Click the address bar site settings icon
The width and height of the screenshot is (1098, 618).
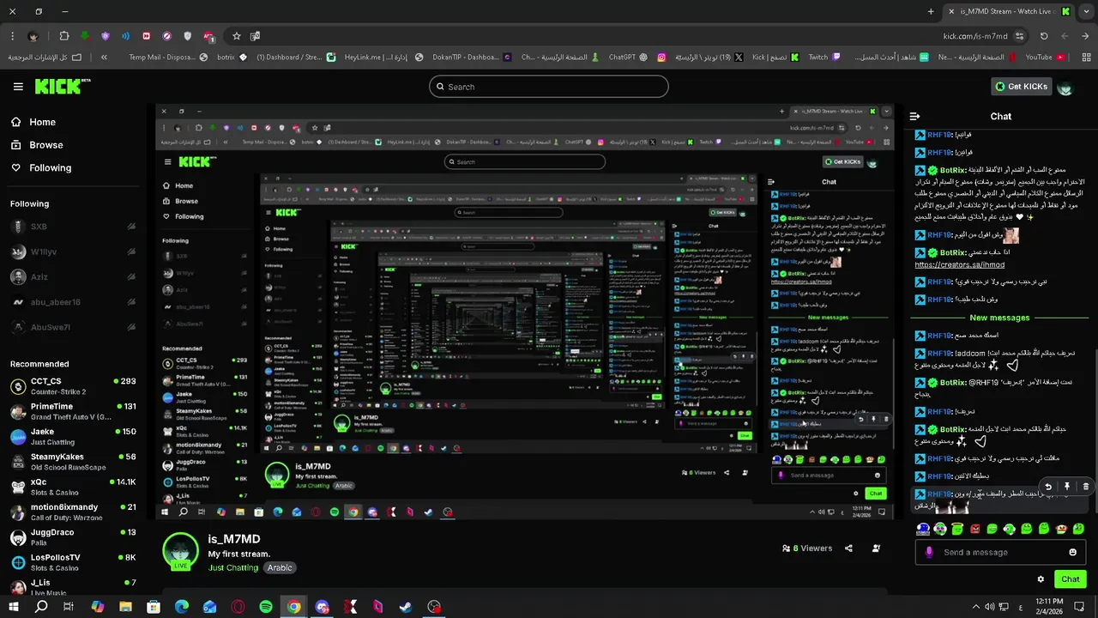pos(1019,36)
